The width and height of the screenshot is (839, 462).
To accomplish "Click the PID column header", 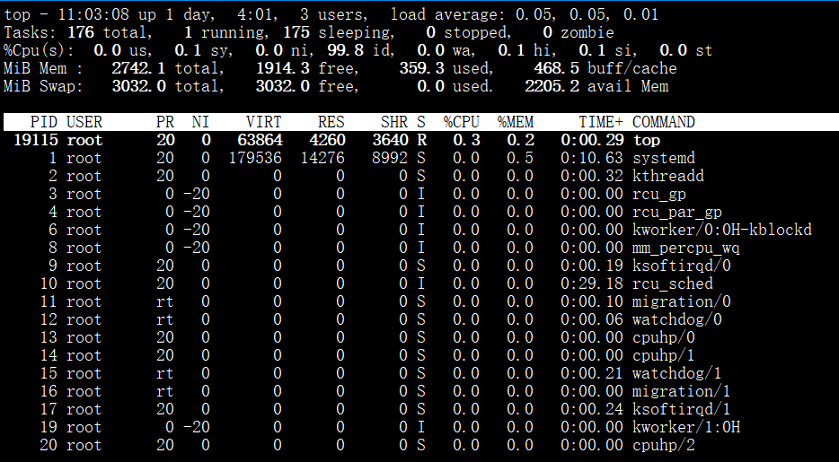I will point(44,122).
